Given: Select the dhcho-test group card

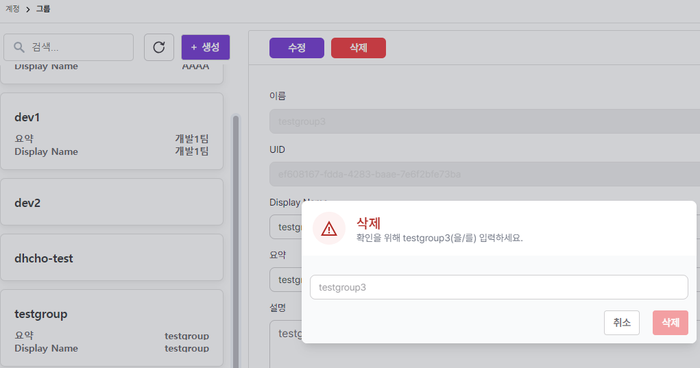Looking at the screenshot, I should pyautogui.click(x=112, y=258).
